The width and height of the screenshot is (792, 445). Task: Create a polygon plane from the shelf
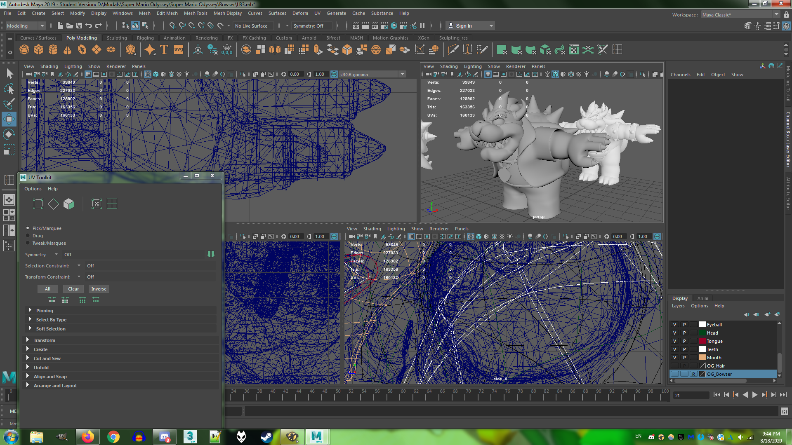click(x=97, y=50)
